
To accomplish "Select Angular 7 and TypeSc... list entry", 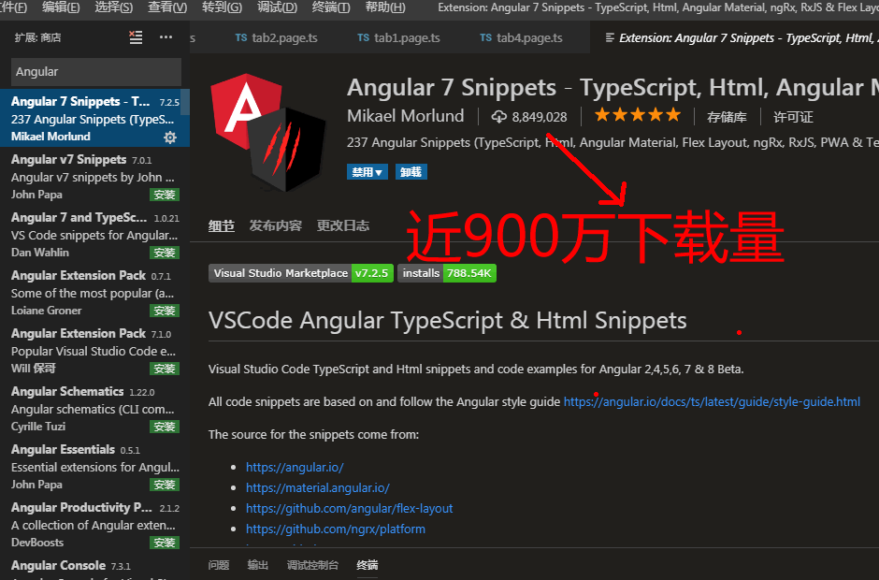I will [x=94, y=234].
